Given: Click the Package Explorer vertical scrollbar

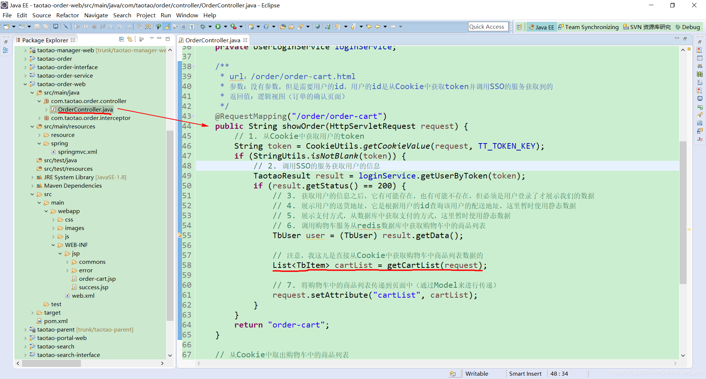Looking at the screenshot, I should pos(170,226).
